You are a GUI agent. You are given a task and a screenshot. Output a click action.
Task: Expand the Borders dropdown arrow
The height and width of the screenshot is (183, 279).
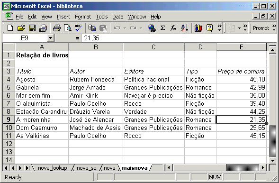click(239, 28)
